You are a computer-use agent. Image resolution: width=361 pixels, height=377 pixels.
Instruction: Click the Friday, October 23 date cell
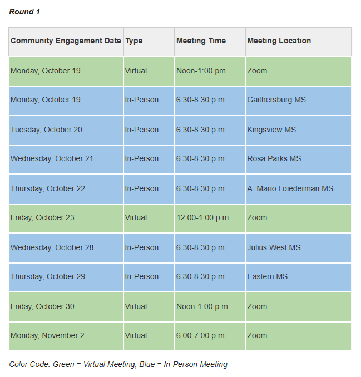click(66, 219)
